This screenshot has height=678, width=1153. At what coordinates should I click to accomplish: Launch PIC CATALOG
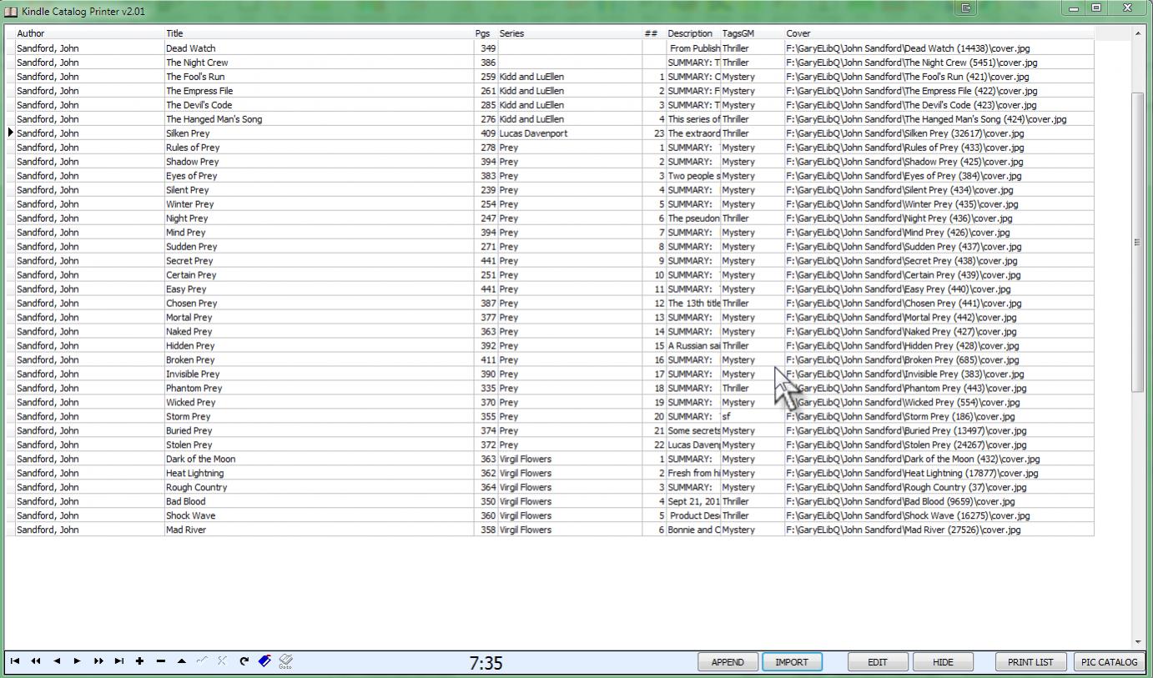1109,662
